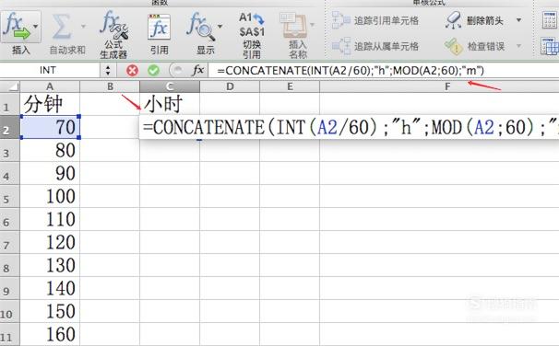Select row 10 header
559x346 pixels.
(x=10, y=311)
